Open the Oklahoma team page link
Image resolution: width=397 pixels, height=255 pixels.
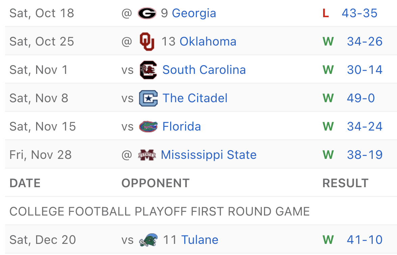point(208,41)
